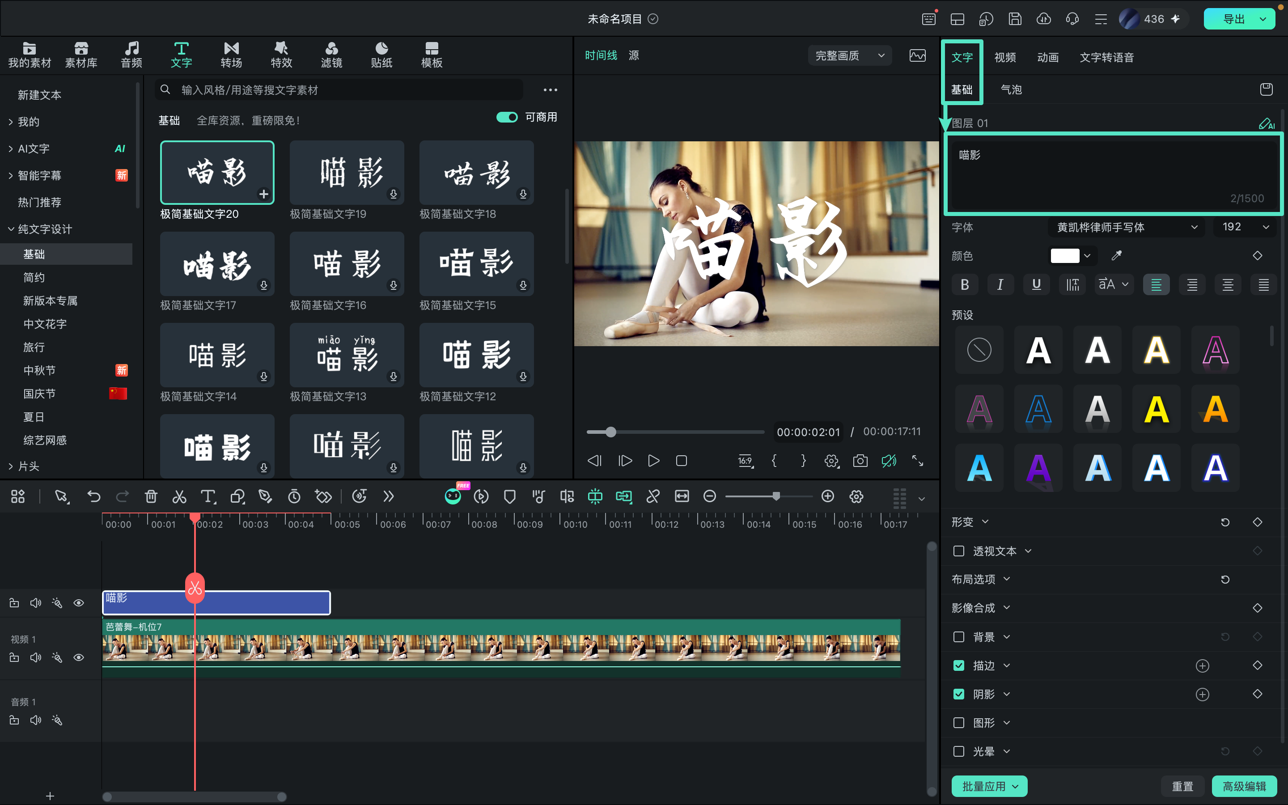Hide the 视频 1 track with eye icon
Screen dimensions: 1288x805
[x=79, y=657]
